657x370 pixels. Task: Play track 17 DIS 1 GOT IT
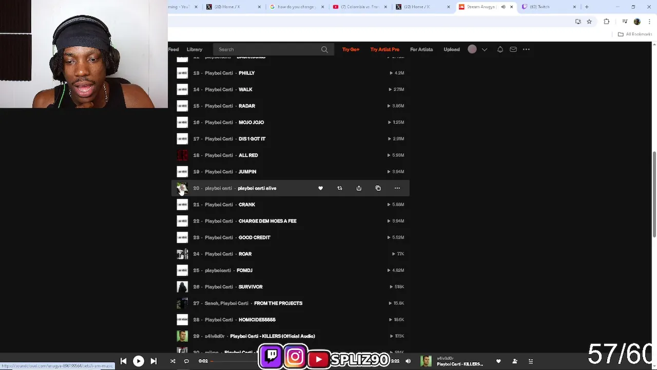[290, 139]
